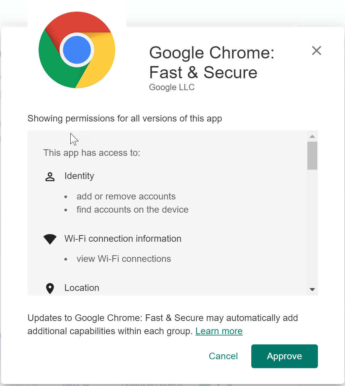
Task: Select the Wi-Fi connection information heading
Action: tap(123, 238)
